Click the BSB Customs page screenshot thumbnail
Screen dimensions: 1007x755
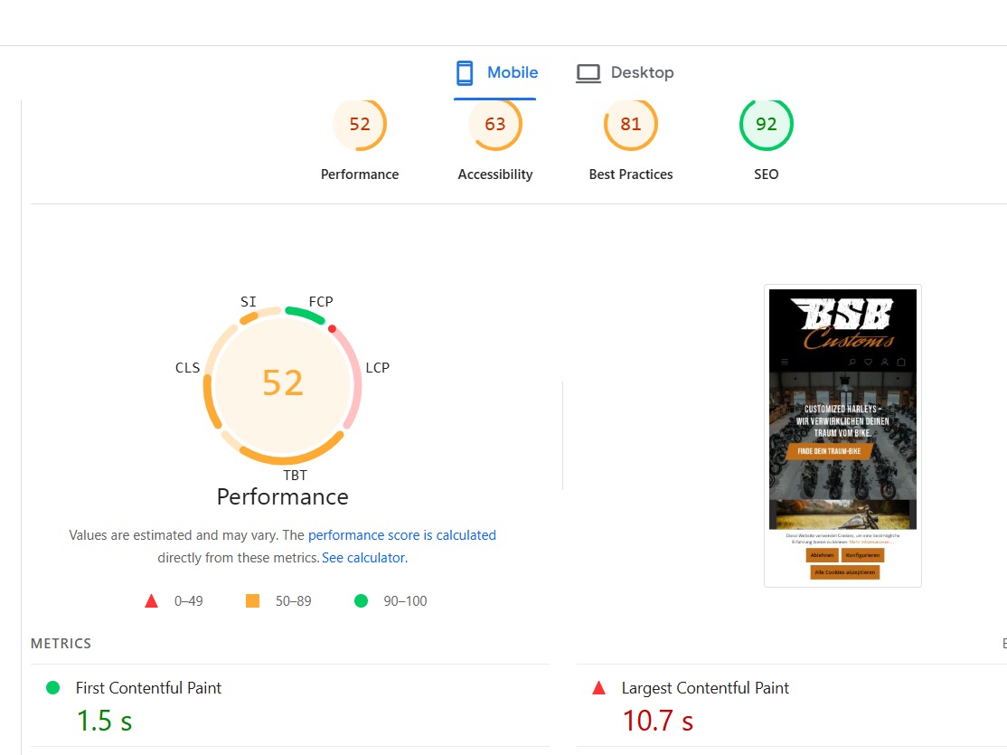(842, 436)
